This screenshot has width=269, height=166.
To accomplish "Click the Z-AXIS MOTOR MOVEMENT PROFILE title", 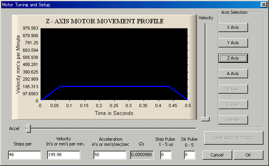I will [x=105, y=21].
